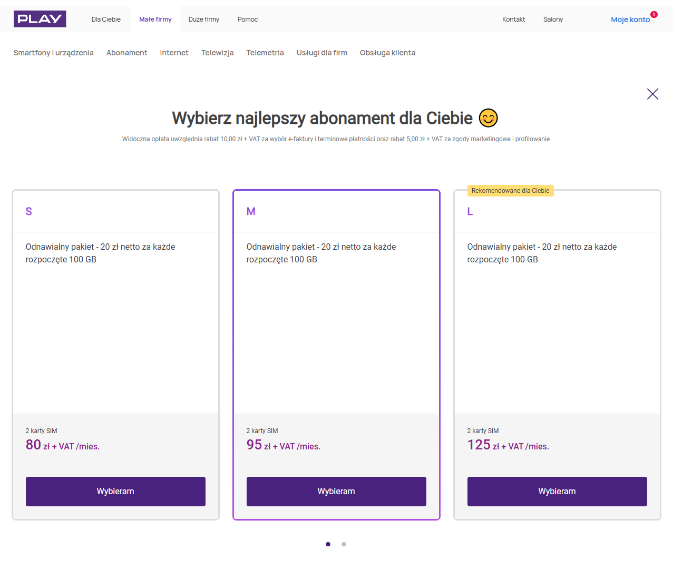Screen dimensions: 673x569
Task: Choose the S plan with Wybieram
Action: [115, 492]
